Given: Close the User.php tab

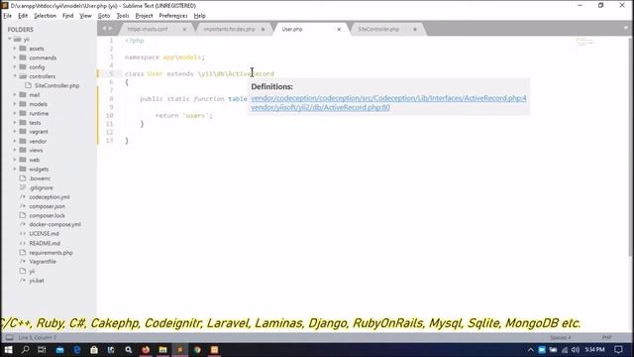Looking at the screenshot, I should 339,29.
